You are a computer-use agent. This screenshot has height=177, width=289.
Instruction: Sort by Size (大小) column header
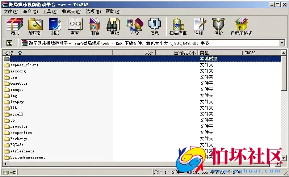(x=134, y=53)
